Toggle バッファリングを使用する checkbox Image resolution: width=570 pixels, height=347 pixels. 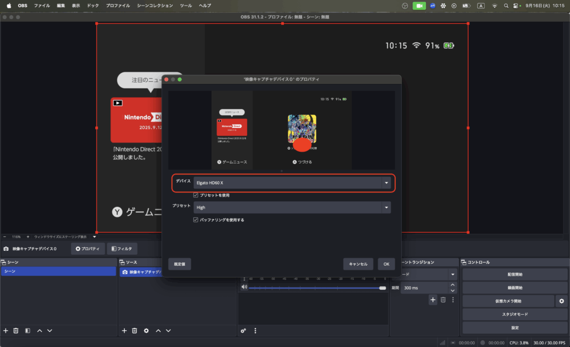pos(196,220)
